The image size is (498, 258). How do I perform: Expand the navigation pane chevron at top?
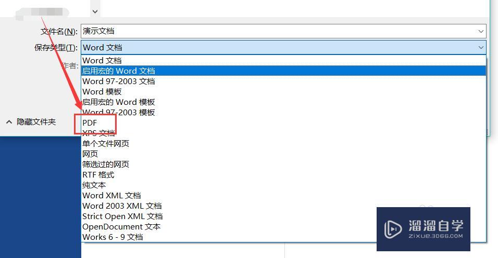[95, 12]
